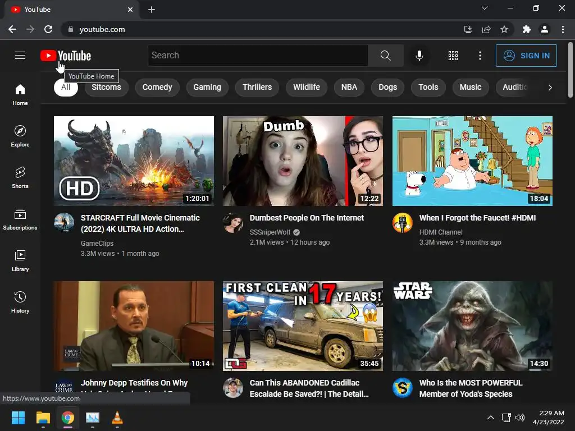Click the share page icon
The image size is (575, 431).
click(486, 29)
